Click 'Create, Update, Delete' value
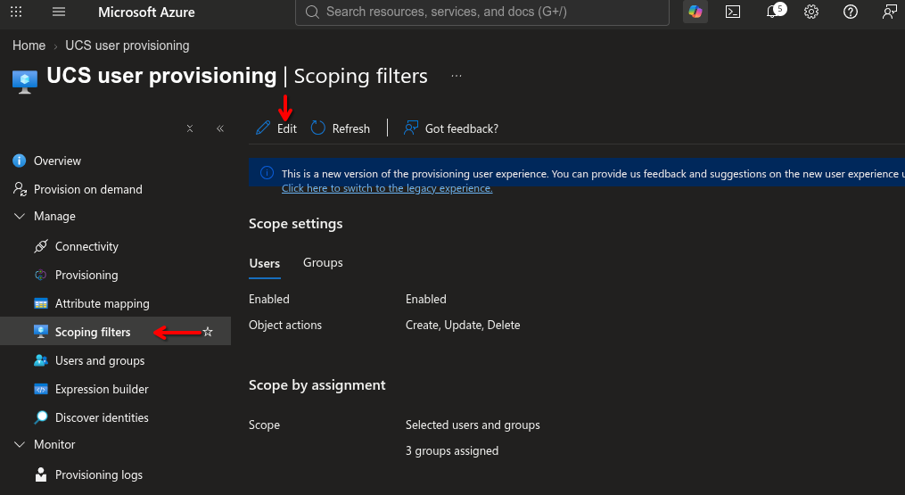 pos(463,325)
